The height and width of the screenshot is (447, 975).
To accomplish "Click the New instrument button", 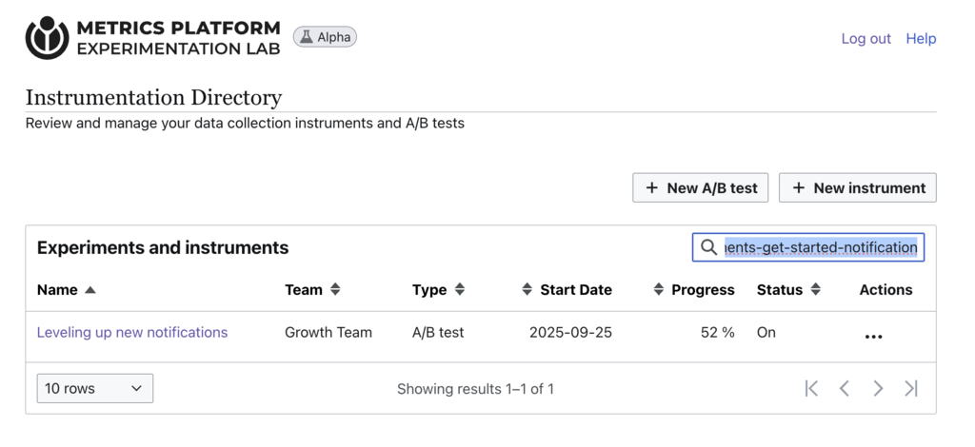I will [x=858, y=187].
